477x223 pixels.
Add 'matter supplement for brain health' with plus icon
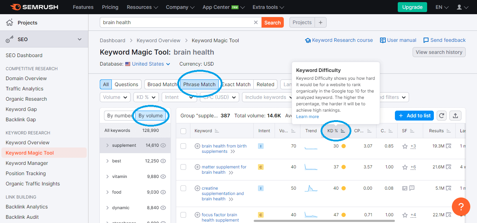pyautogui.click(x=197, y=167)
